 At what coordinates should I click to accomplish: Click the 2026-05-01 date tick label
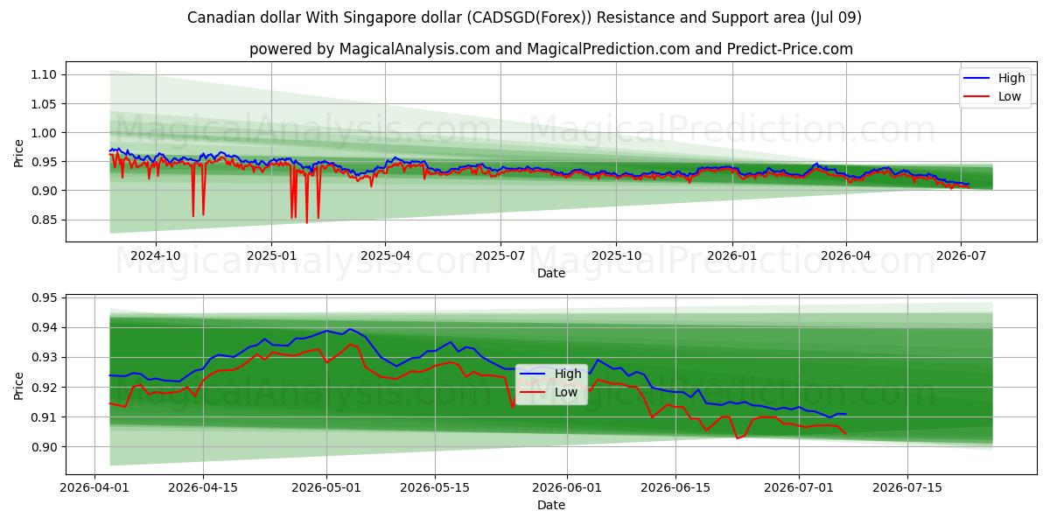[326, 487]
